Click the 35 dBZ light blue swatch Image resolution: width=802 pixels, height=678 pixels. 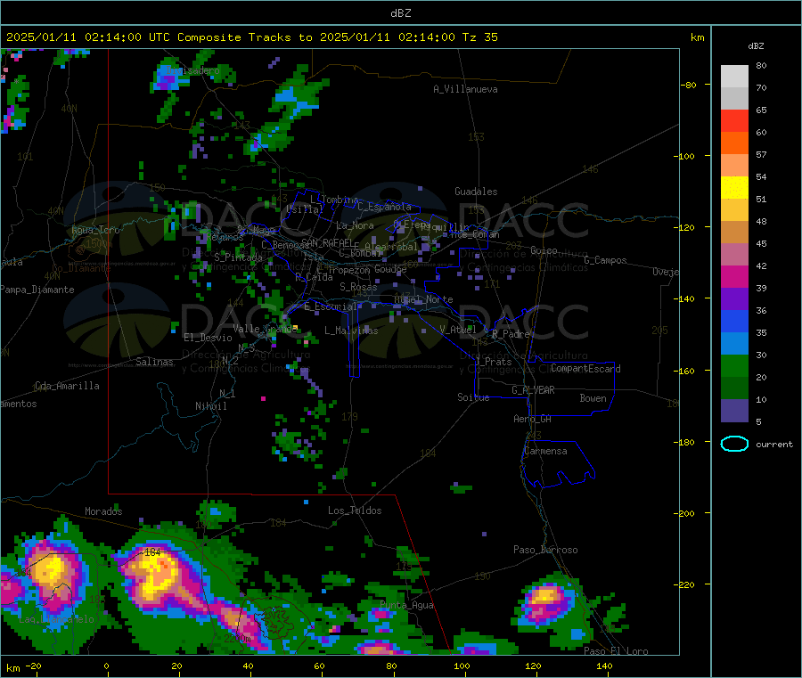[x=734, y=344]
